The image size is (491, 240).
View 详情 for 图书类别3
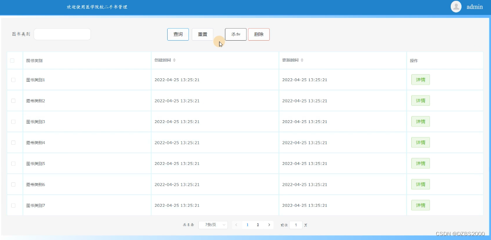tap(420, 121)
